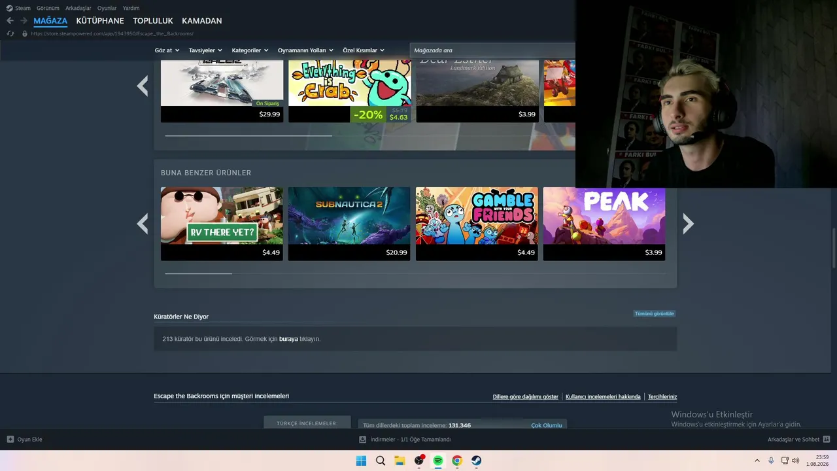Click the Steam icon on the taskbar

[477, 461]
